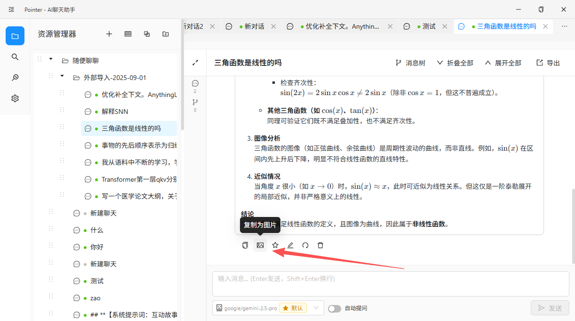Select the active 三角函数是线性的吗 tab
The width and height of the screenshot is (575, 321).
click(x=503, y=26)
